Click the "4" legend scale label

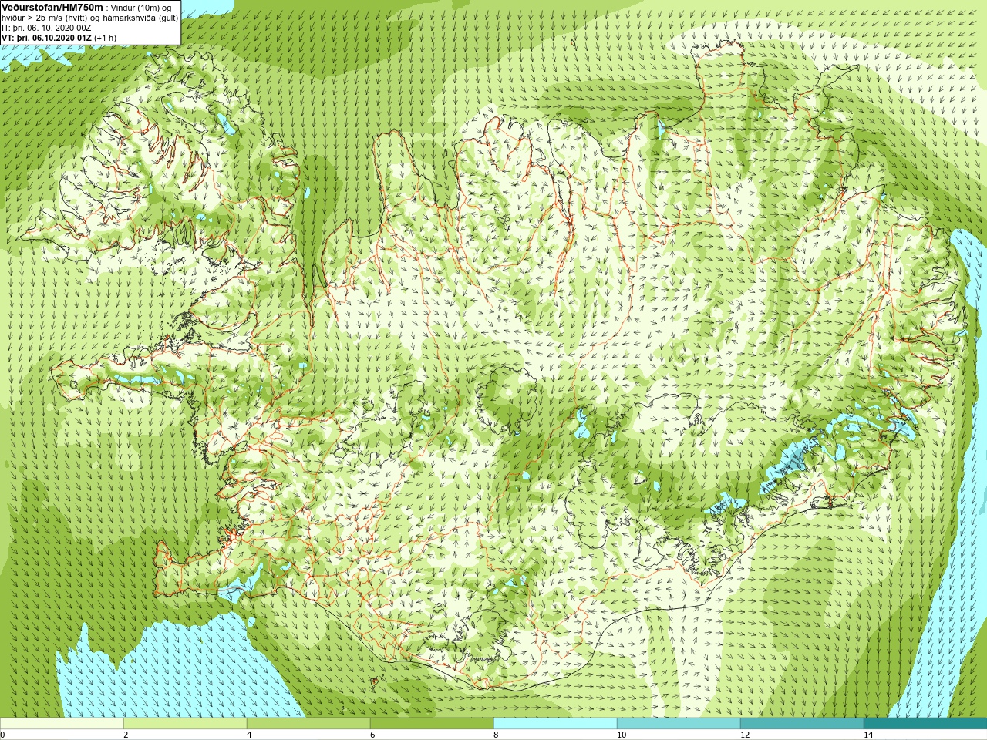249,735
